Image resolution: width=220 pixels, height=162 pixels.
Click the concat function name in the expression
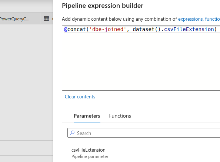77,29
